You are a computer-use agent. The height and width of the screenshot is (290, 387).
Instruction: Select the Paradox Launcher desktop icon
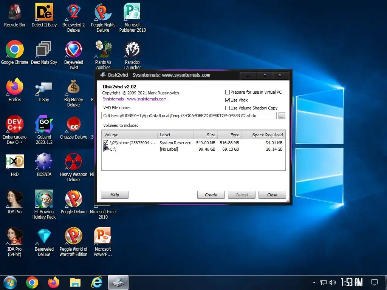133,55
